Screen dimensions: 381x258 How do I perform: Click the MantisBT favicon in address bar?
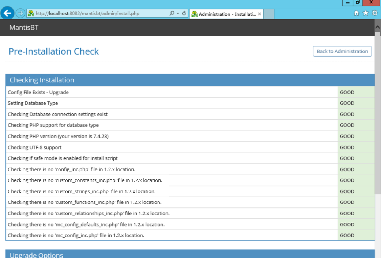31,13
